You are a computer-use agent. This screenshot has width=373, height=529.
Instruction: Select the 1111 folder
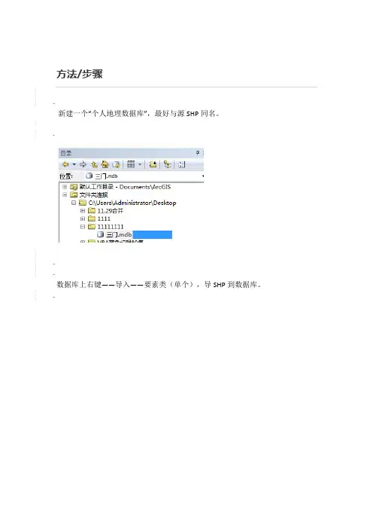(104, 219)
